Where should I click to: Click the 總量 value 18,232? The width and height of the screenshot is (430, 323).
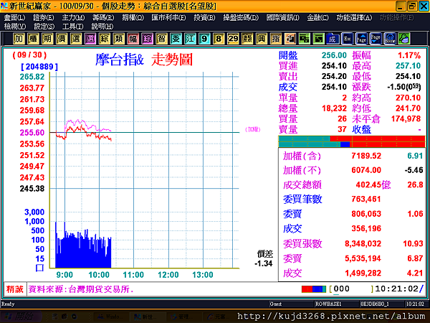click(x=334, y=108)
